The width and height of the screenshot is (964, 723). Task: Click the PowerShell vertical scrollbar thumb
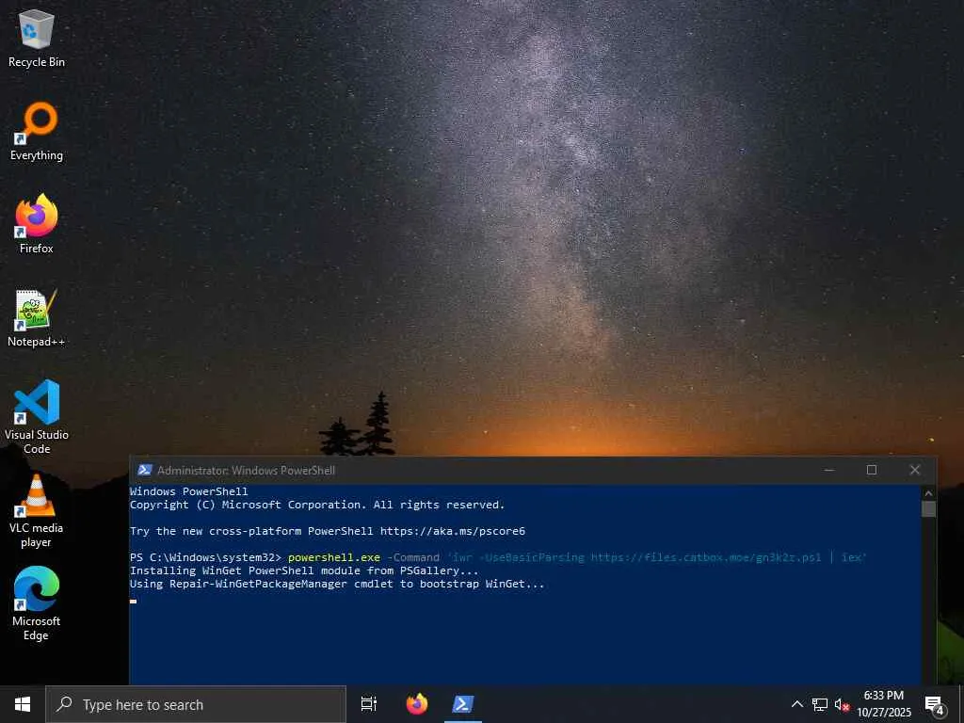click(x=928, y=509)
